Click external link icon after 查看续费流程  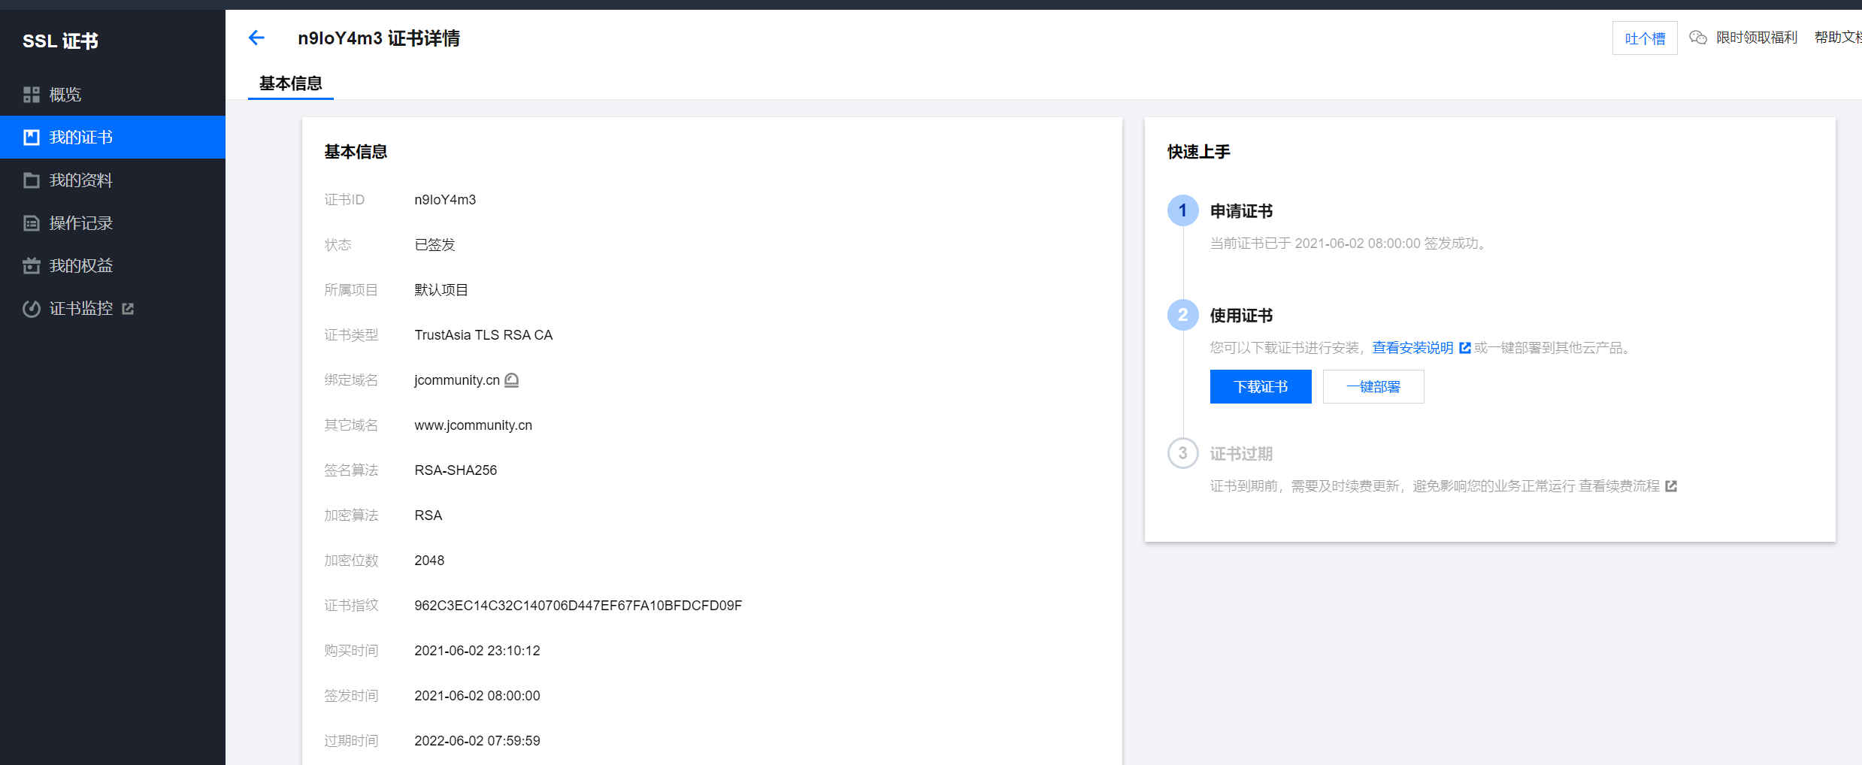coord(1670,485)
